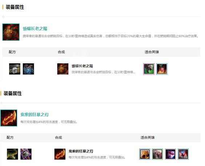Screen dimensions: 205x166
Task: Click the 适合英雄 header in first table
Action: [152, 52]
